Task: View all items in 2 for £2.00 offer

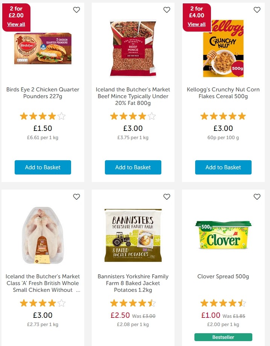Action: pyautogui.click(x=16, y=24)
